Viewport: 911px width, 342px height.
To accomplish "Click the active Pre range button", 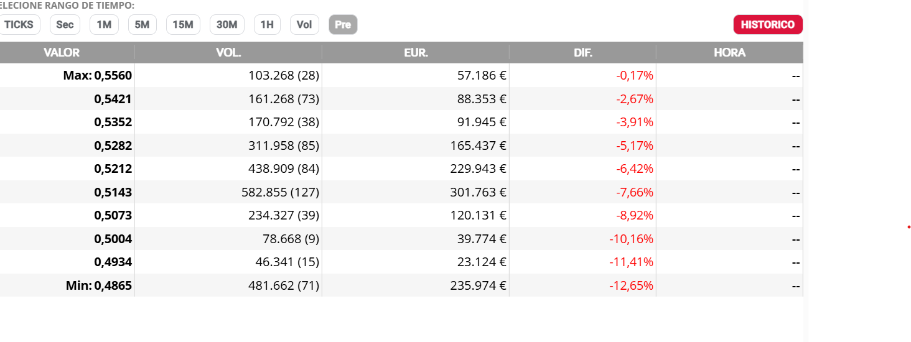I will pyautogui.click(x=343, y=25).
